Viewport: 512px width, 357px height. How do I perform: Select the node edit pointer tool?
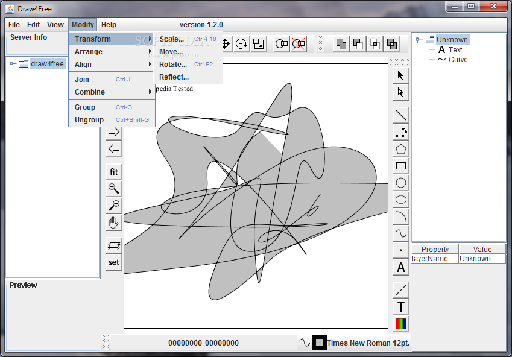click(x=400, y=92)
